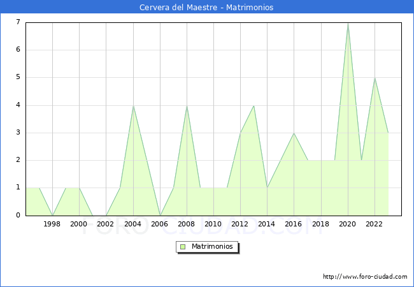Click the y-axis label 0
The width and height of the screenshot is (414, 287).
point(18,216)
